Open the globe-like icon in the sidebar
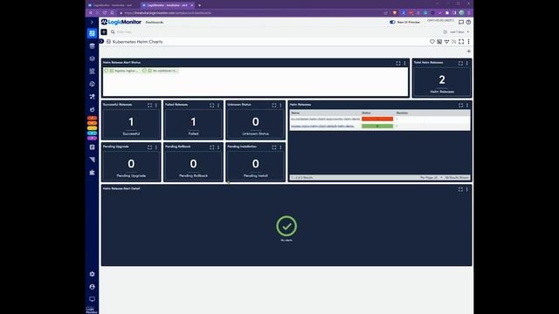Viewport: 559px width, 314px height. pos(92,84)
